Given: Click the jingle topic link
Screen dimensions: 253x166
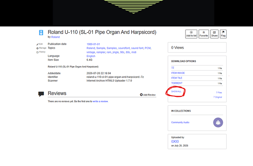Looking at the screenshot, I should 115,52.
